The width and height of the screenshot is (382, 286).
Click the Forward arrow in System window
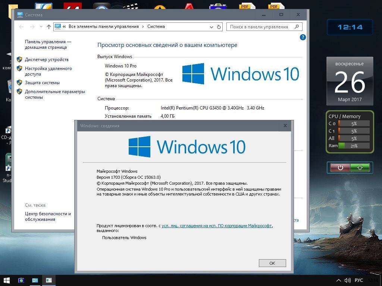[32, 27]
